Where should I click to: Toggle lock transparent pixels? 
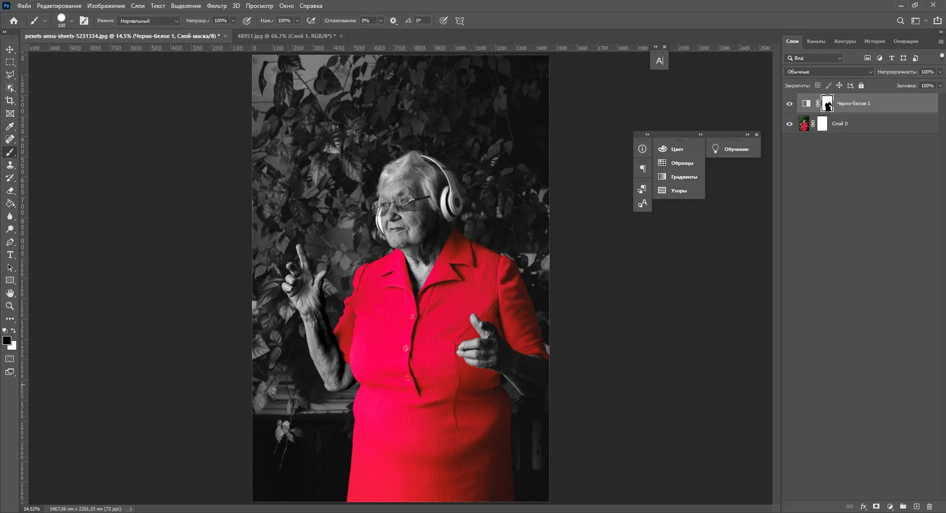(817, 85)
